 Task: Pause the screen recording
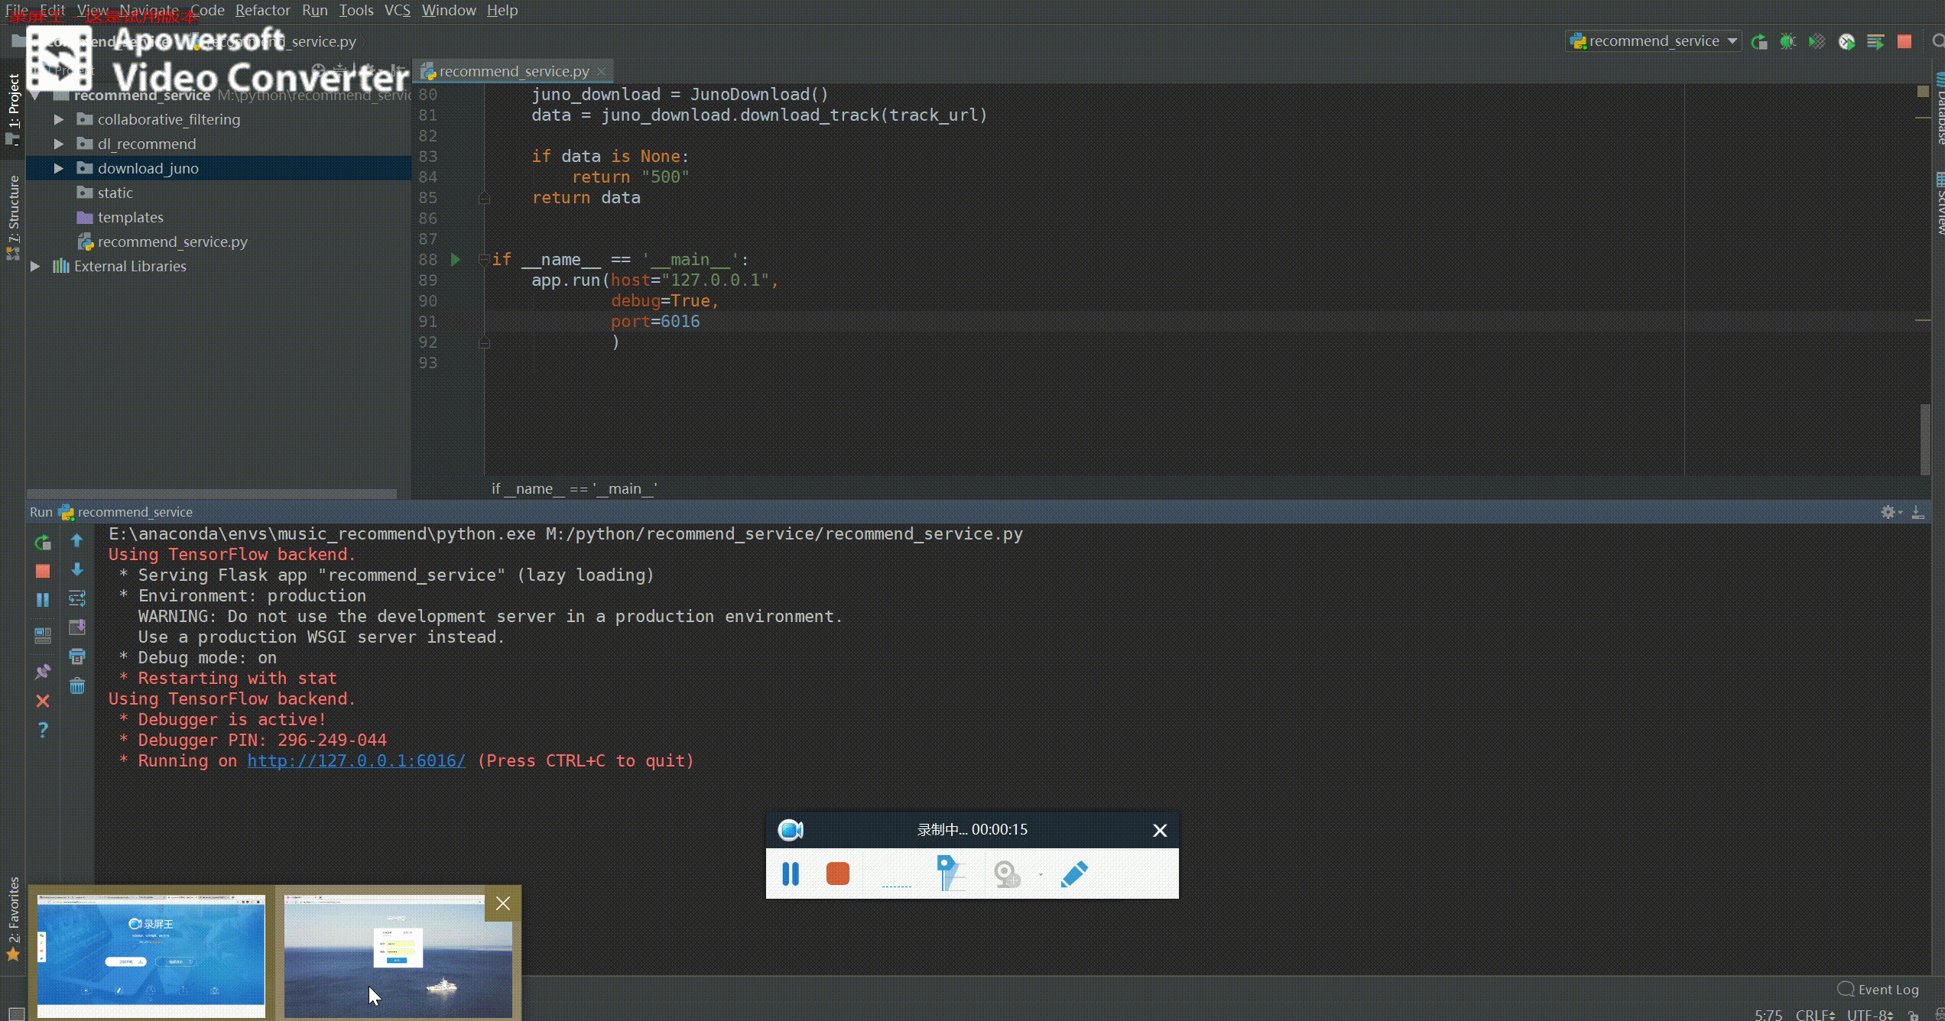point(791,874)
